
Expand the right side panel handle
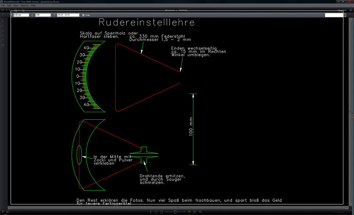[x=352, y=116]
